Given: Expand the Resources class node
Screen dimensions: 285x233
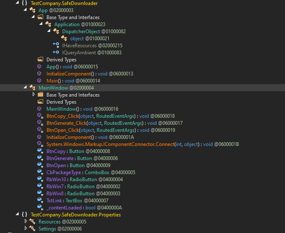Looking at the screenshot, I should click(x=26, y=222).
